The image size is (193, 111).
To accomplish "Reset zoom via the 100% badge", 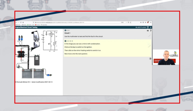I will [x=122, y=22].
